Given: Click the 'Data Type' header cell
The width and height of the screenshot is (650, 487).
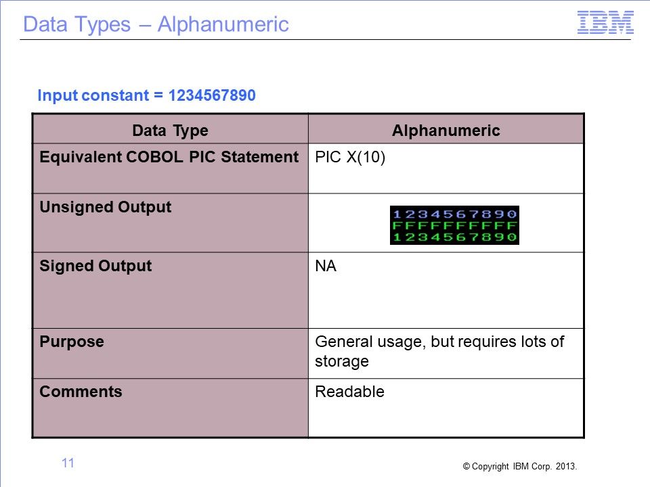Looking at the screenshot, I should [171, 129].
